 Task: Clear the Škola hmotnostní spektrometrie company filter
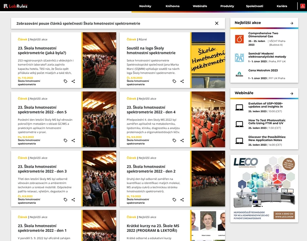pyautogui.click(x=217, y=23)
